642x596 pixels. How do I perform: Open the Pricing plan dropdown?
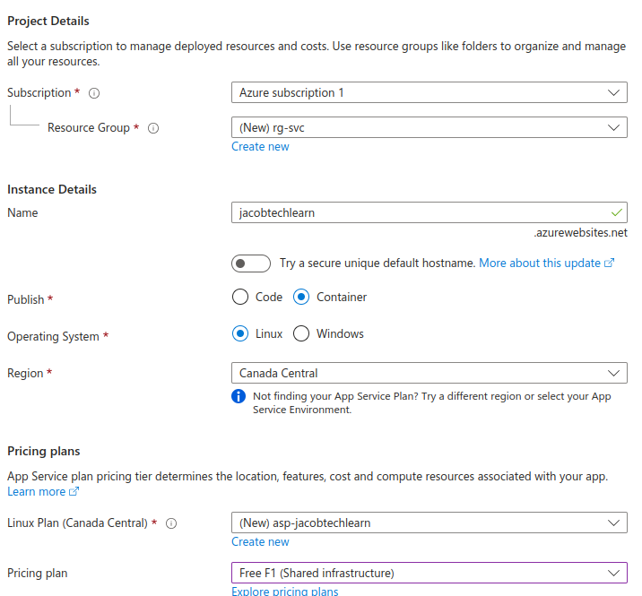point(429,573)
